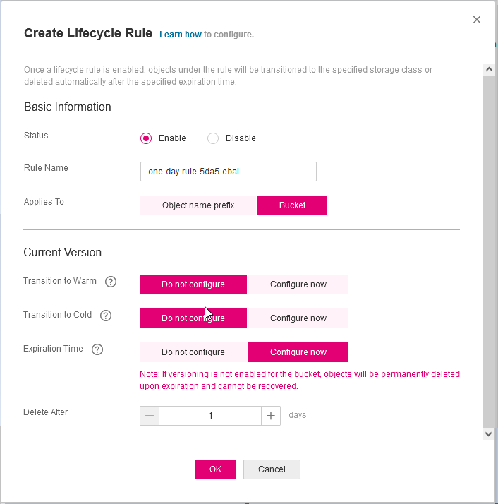Screen dimensions: 498x504
Task: Select the Disable status radio button
Action: (213, 138)
